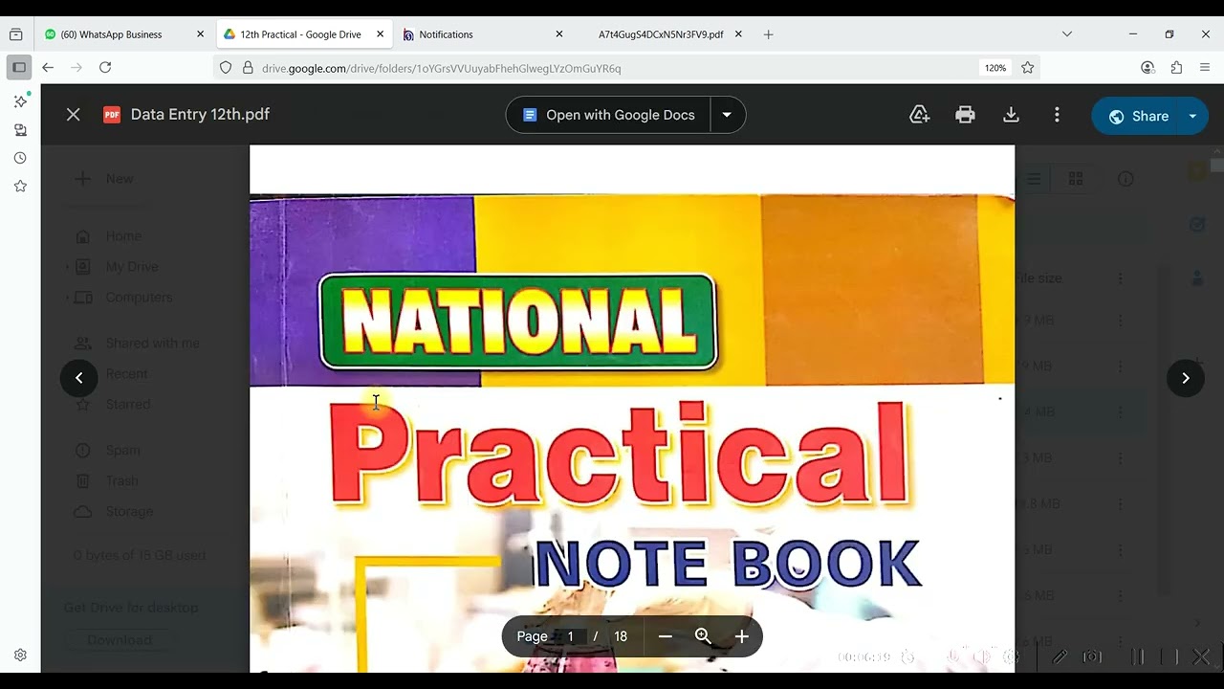
Task: Open history clock sidebar icon
Action: (x=20, y=158)
